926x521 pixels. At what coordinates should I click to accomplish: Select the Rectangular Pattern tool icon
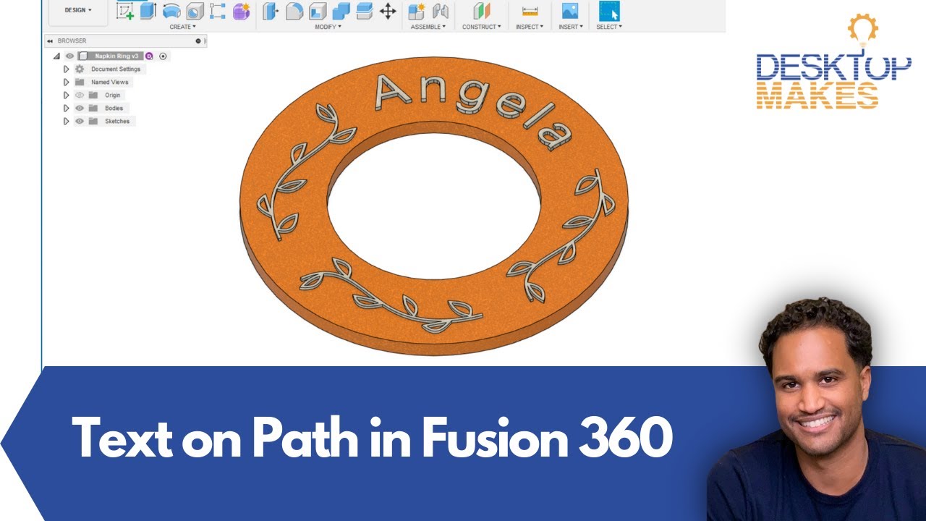pyautogui.click(x=218, y=11)
